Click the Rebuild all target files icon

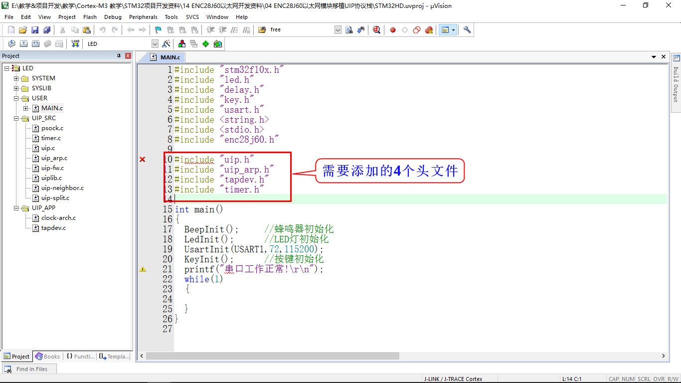click(x=35, y=43)
